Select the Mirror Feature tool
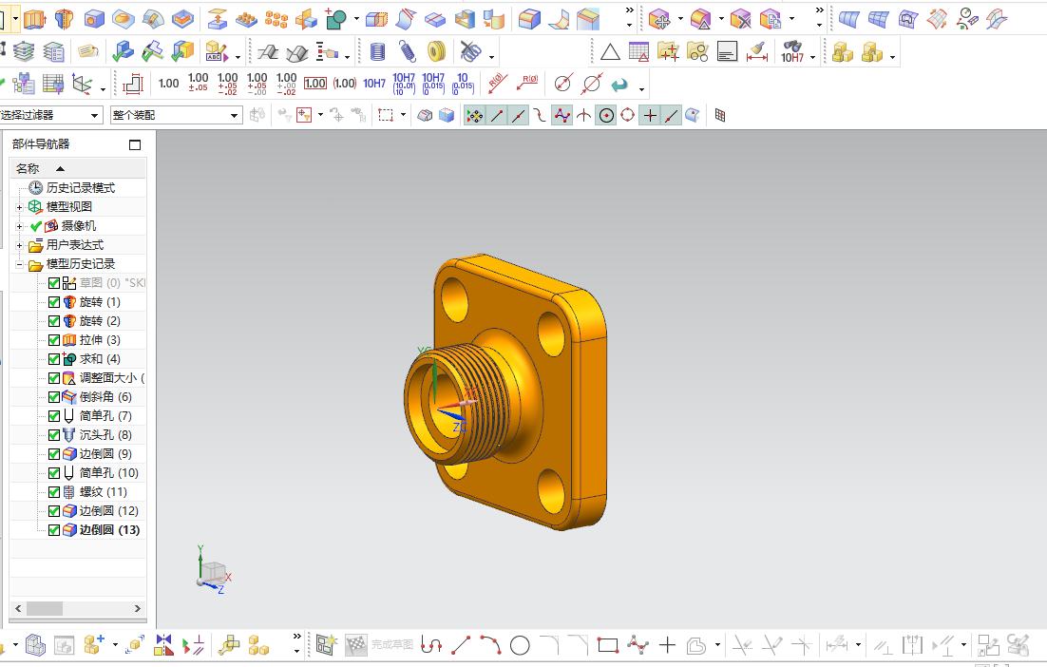The height and width of the screenshot is (667, 1047). click(306, 19)
